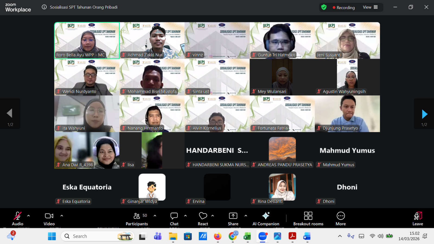Open the Chat panel
Viewport: 434px width, 244px height.
(174, 218)
